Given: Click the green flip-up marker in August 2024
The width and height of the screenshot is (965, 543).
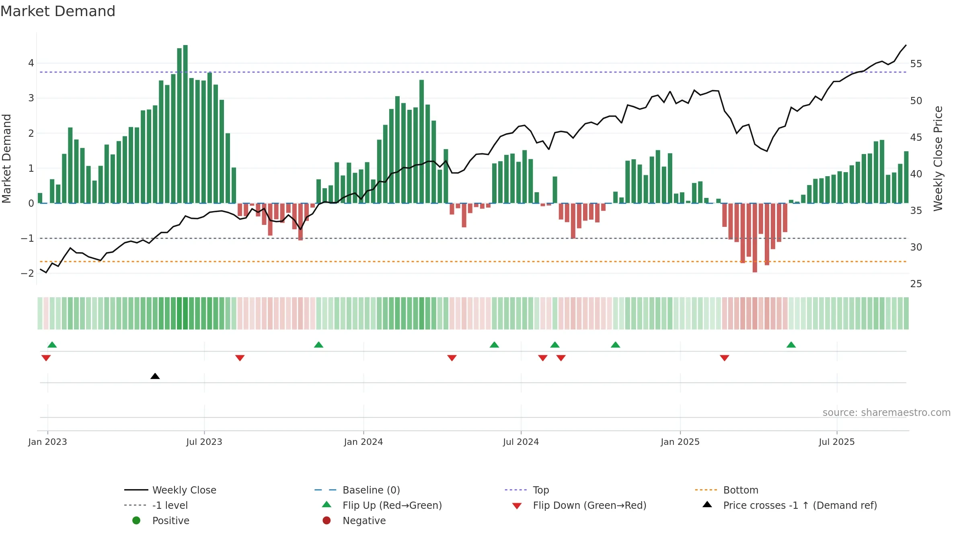Looking at the screenshot, I should 555,345.
